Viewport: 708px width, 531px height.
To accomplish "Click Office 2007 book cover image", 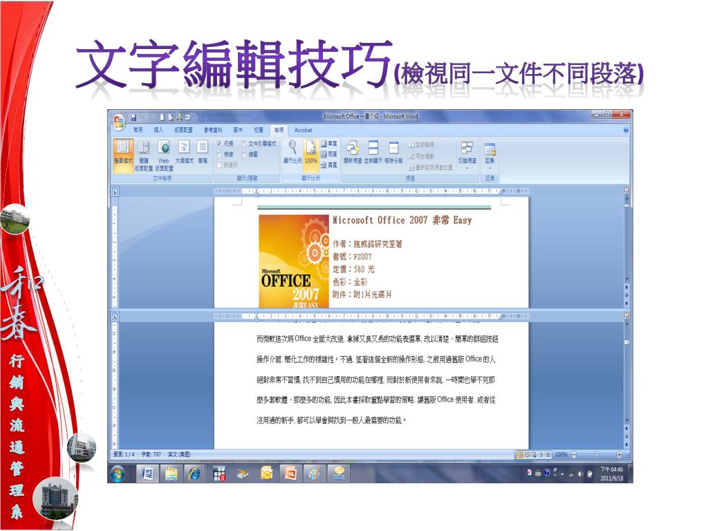I will pyautogui.click(x=293, y=261).
